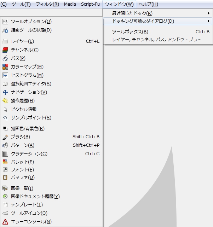Click the ツールアイコン tools icon

click(5, 213)
